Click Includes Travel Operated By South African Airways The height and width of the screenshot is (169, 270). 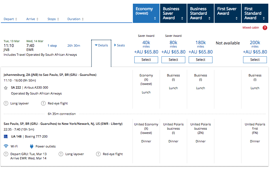tap(40, 55)
